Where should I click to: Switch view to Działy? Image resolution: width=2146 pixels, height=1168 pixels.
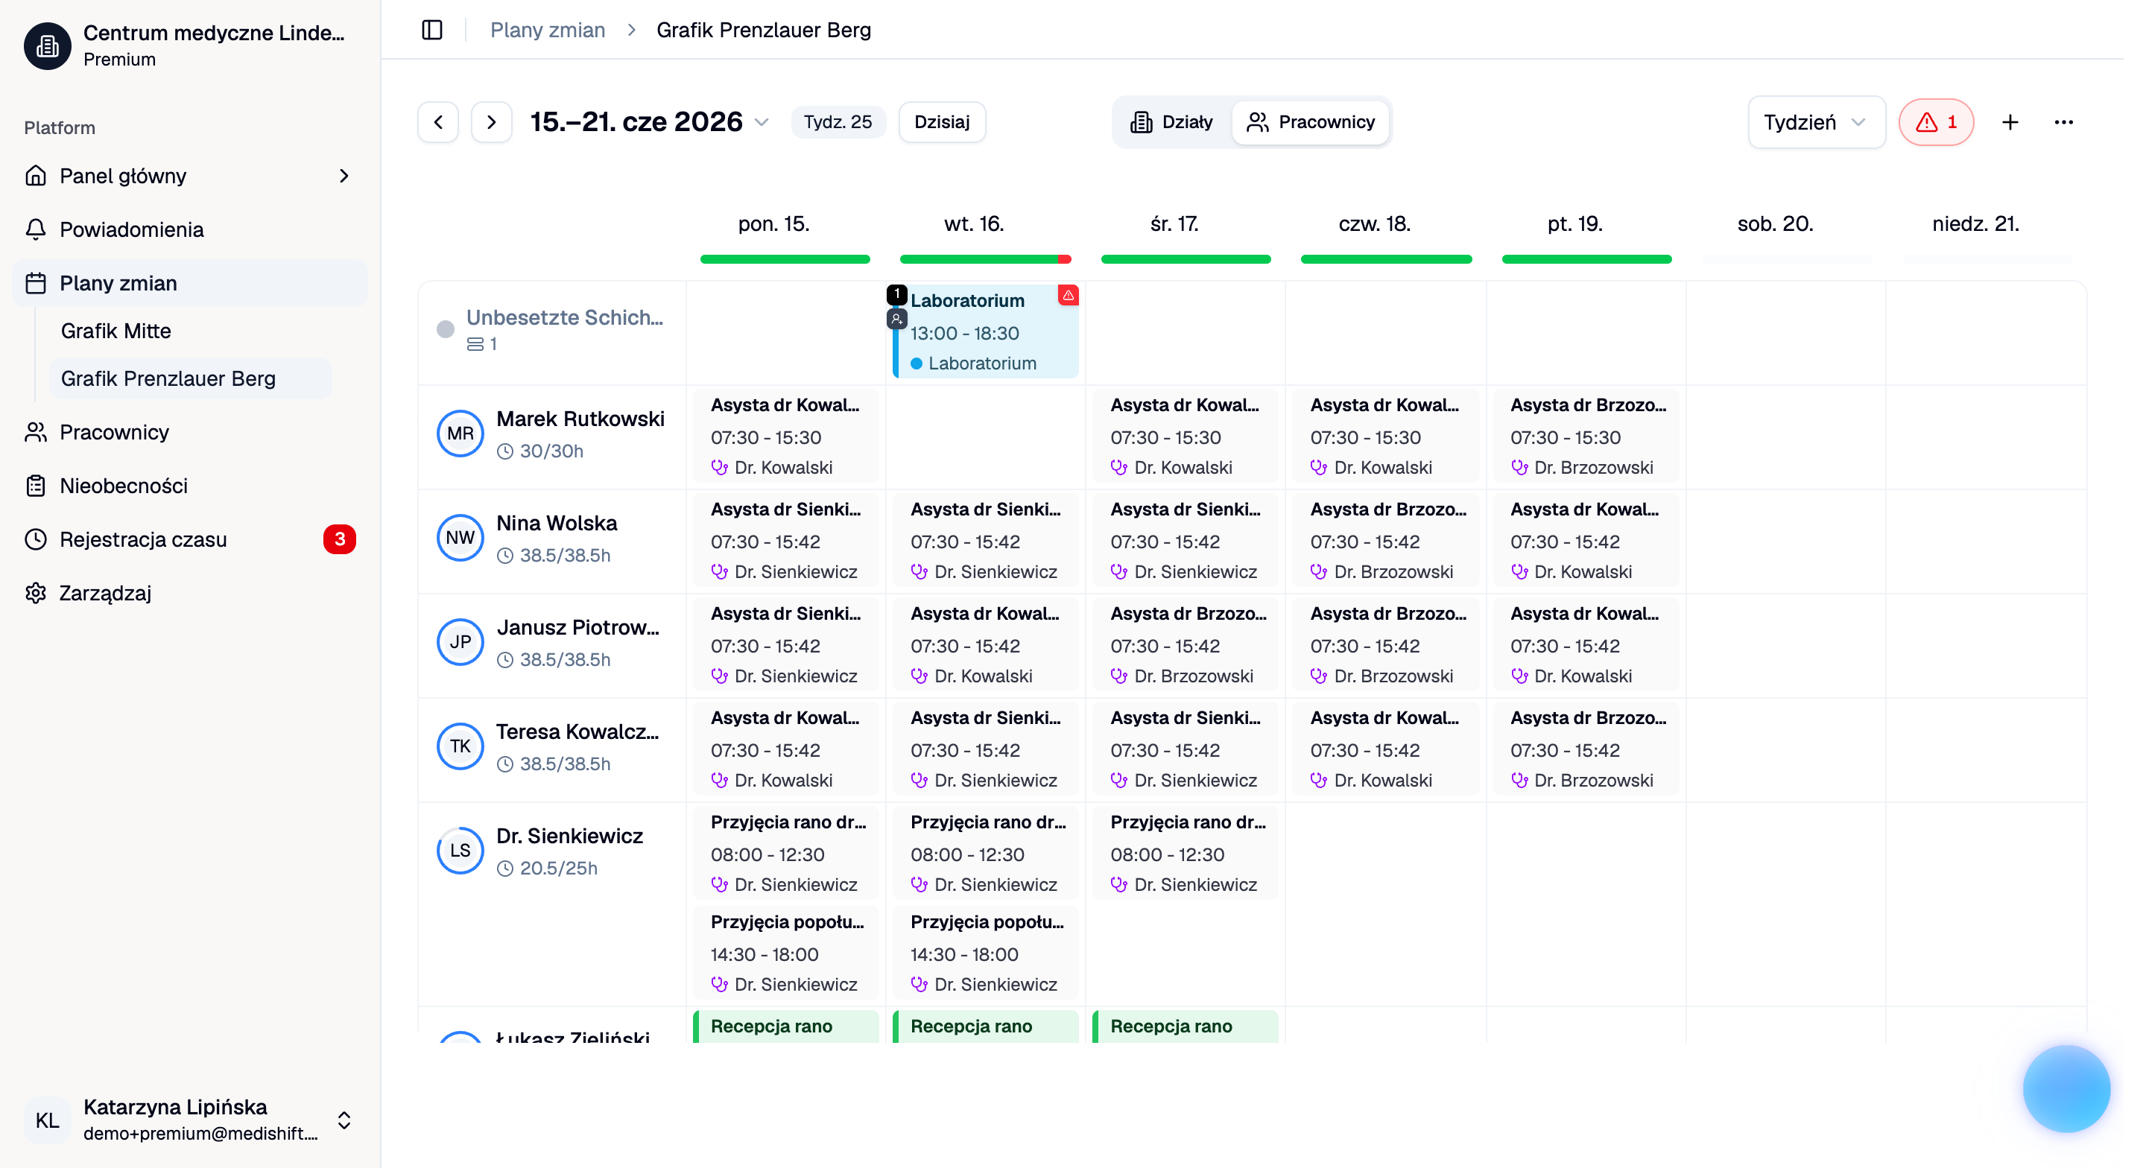coord(1171,122)
